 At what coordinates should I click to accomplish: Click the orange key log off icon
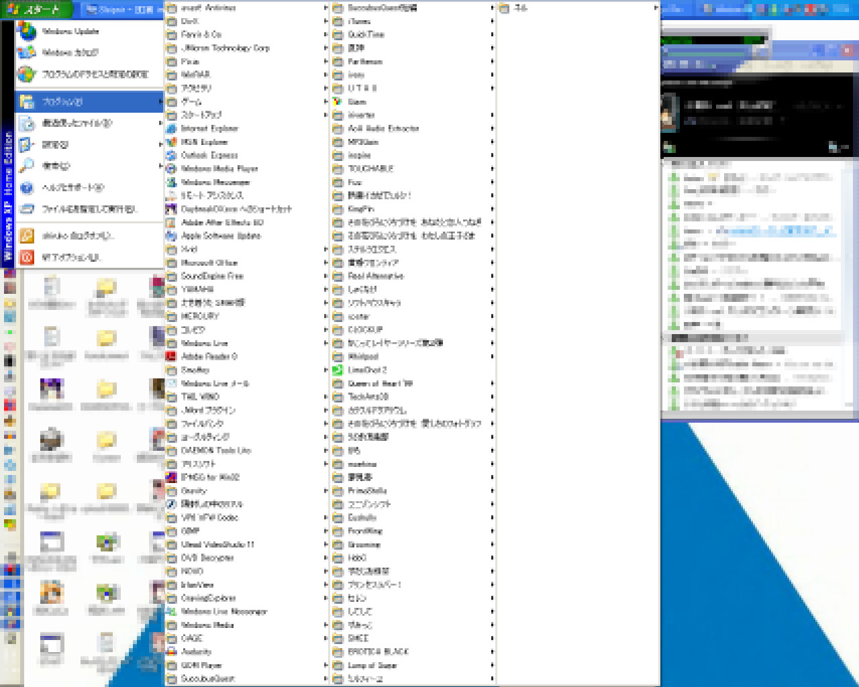tap(27, 235)
